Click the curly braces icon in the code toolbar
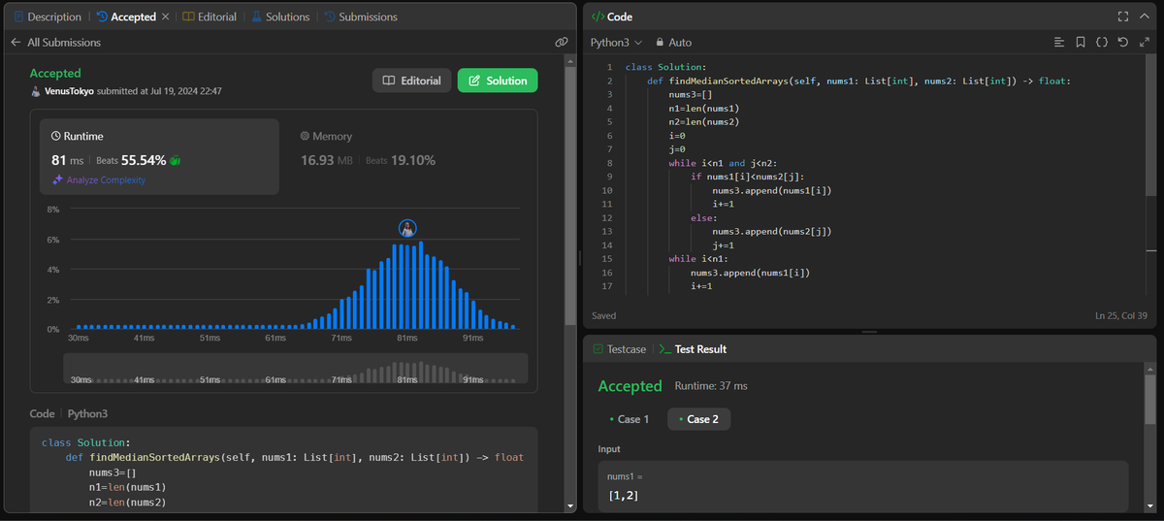 click(1102, 43)
